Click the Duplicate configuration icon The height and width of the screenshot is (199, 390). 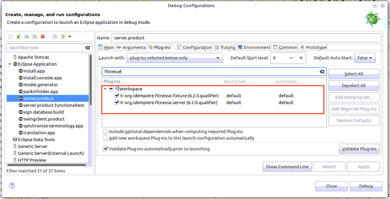35,36
